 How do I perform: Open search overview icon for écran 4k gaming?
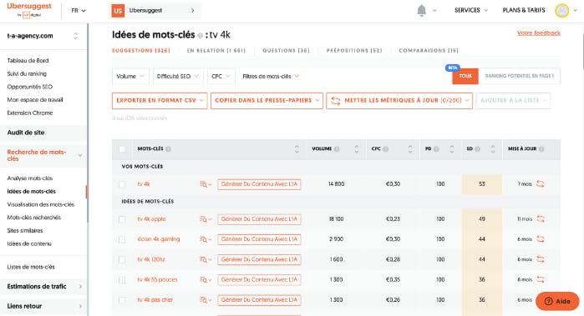(x=206, y=239)
